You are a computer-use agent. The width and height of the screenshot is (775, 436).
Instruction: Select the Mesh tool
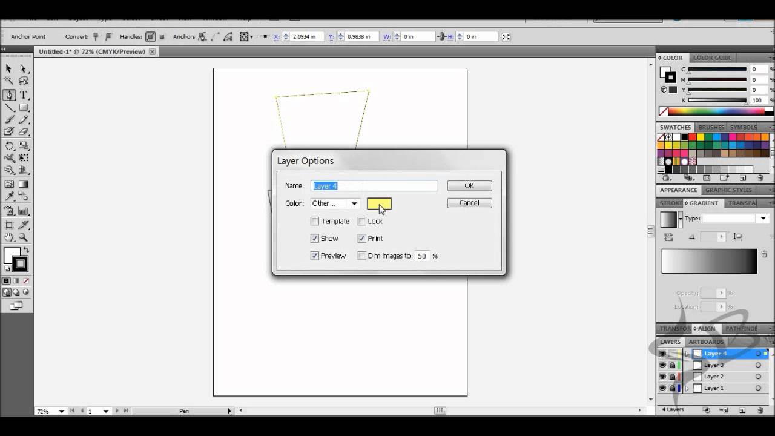click(9, 184)
